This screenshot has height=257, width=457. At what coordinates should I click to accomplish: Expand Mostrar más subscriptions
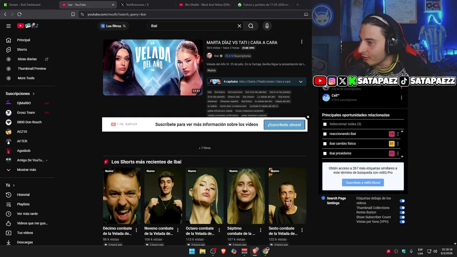pyautogui.click(x=27, y=170)
